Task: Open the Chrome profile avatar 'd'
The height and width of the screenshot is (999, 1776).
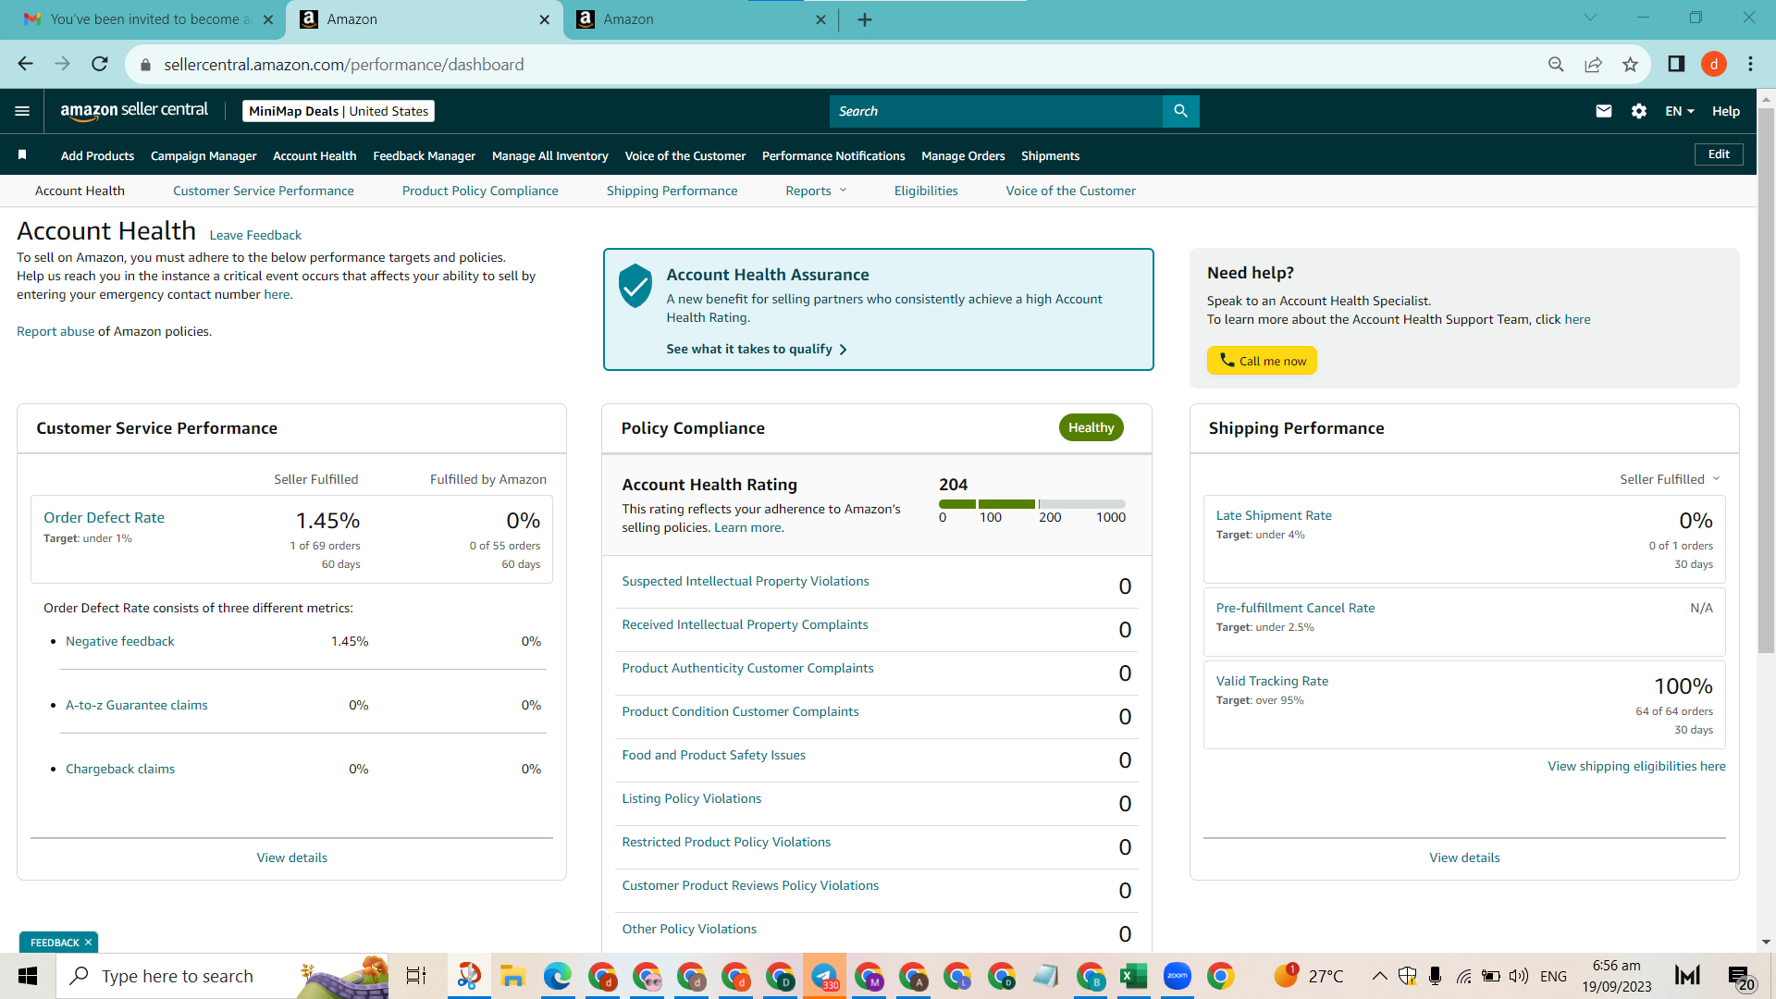Action: [x=1714, y=64]
